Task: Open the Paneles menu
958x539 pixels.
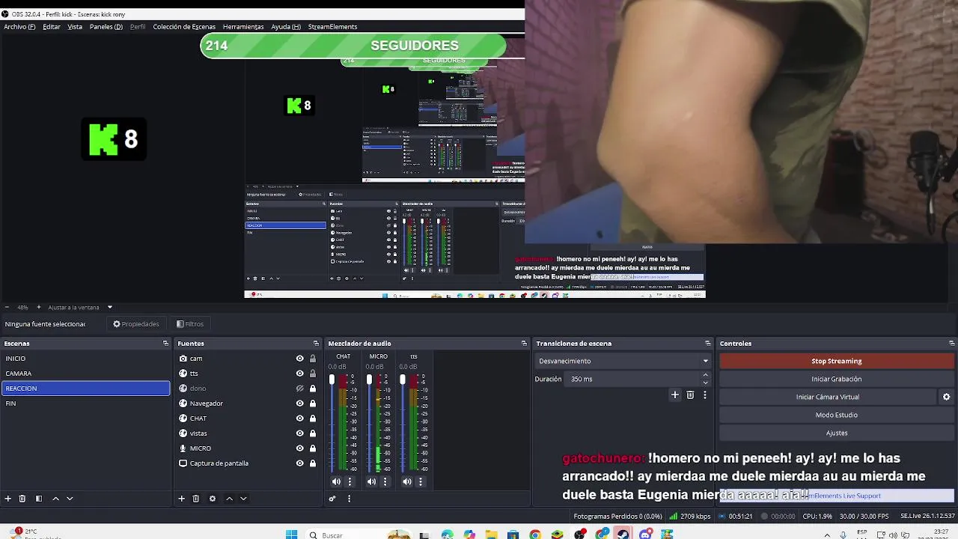Action: pyautogui.click(x=106, y=27)
